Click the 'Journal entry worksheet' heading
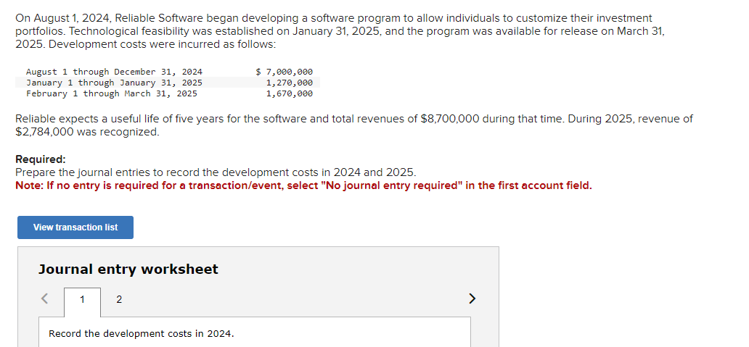The width and height of the screenshot is (749, 347). 128,269
